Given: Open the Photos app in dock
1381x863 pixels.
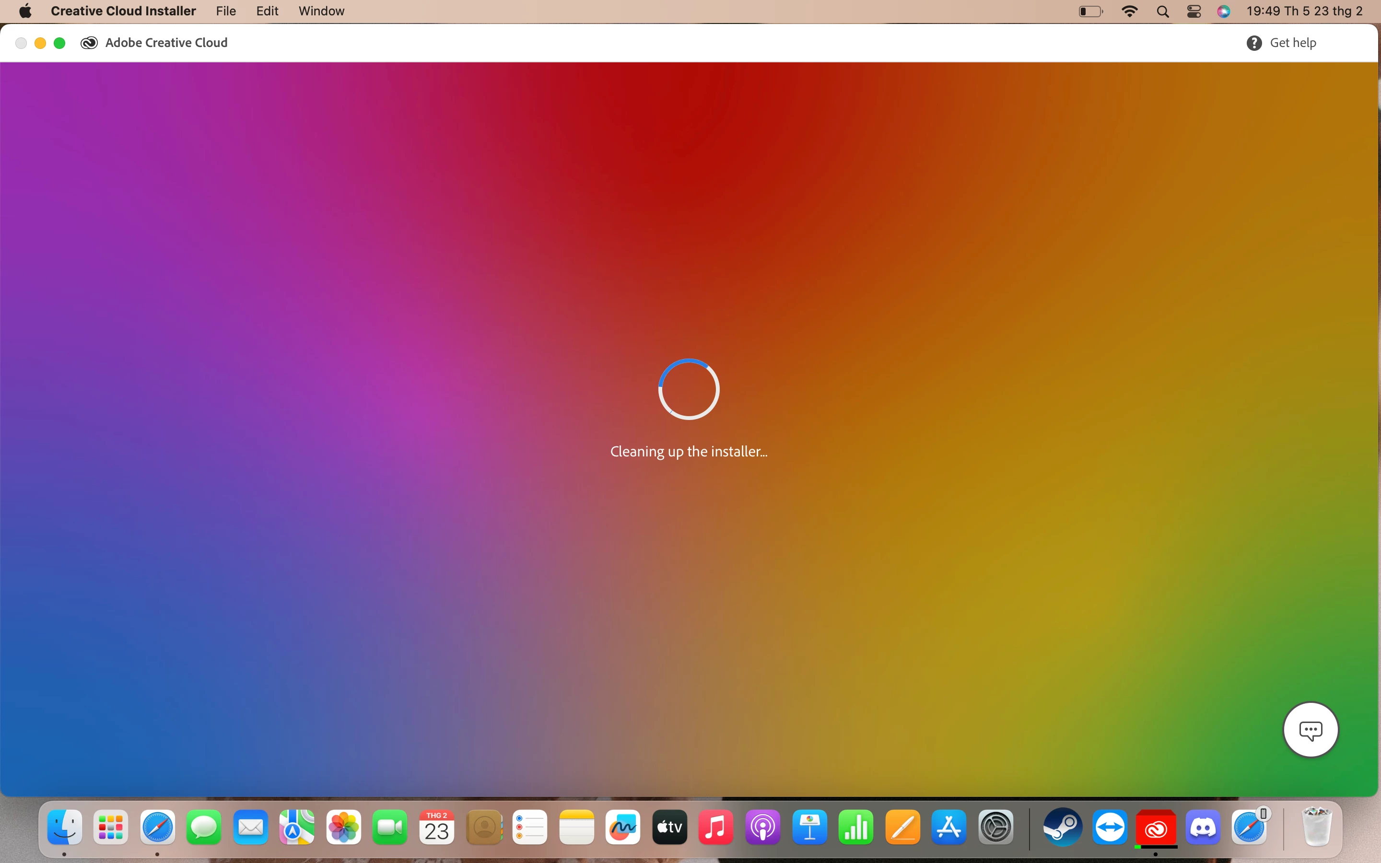Looking at the screenshot, I should coord(343,828).
